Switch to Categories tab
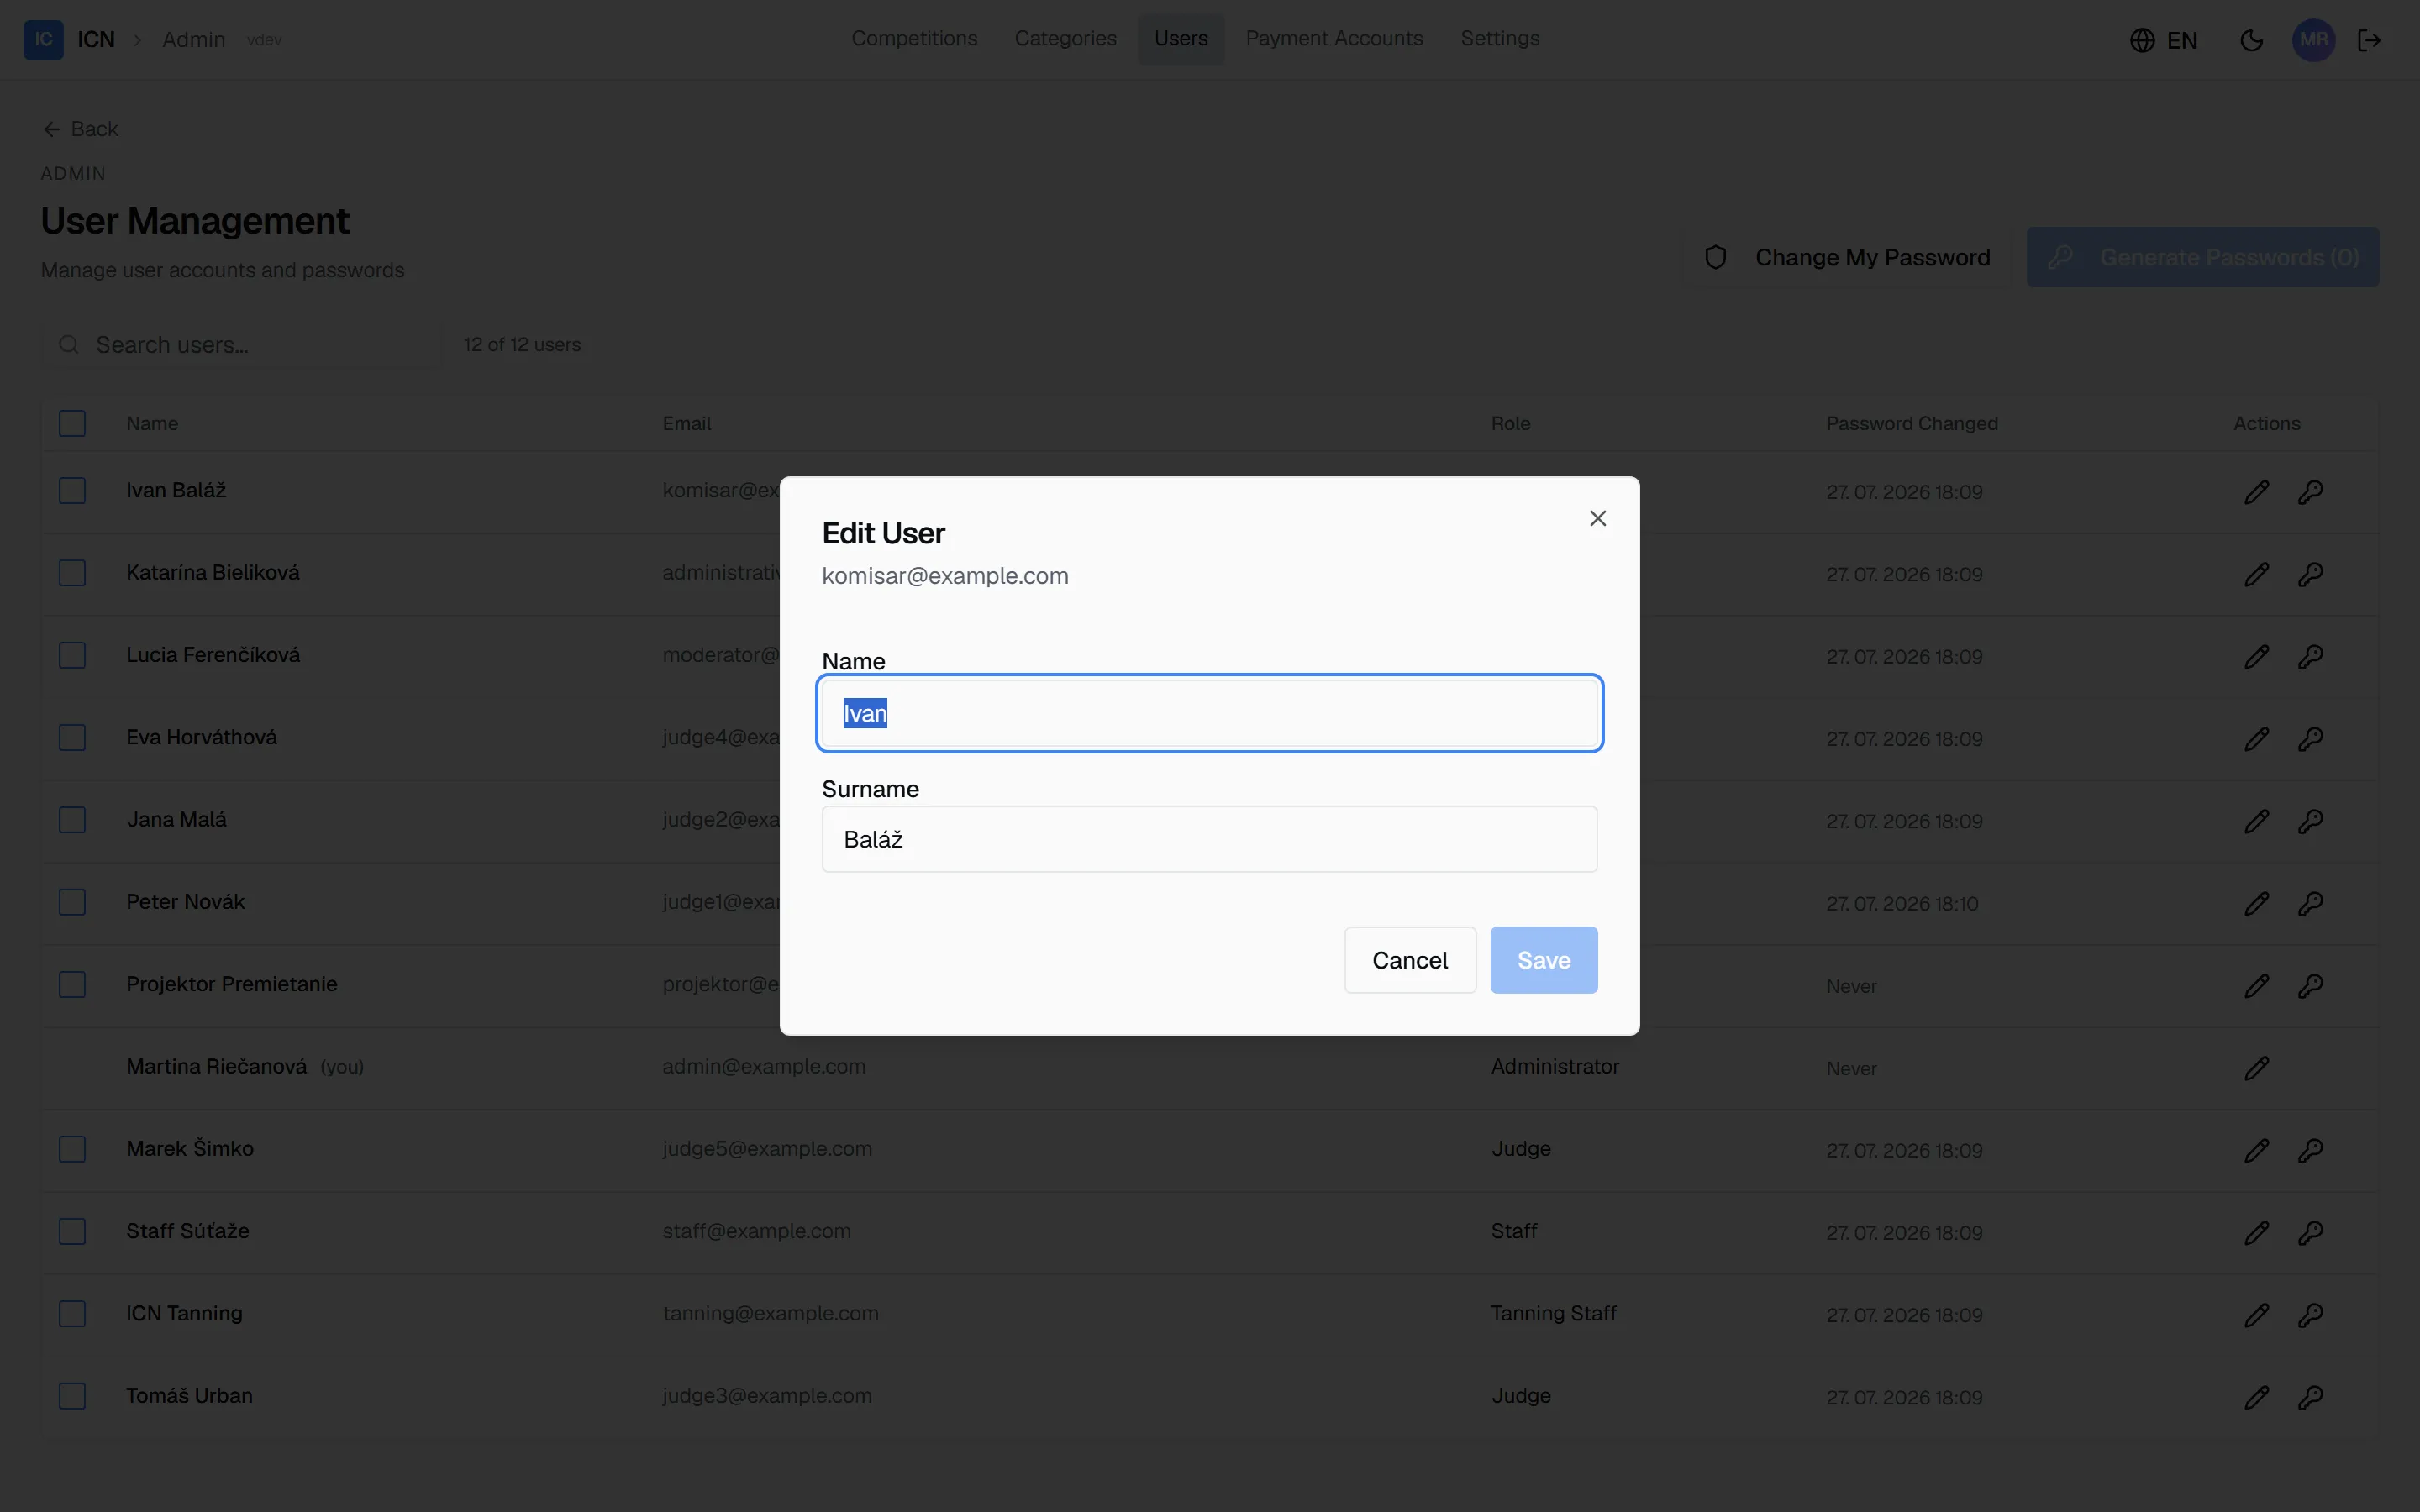Screen dimensions: 2420x1512 pos(1065,38)
